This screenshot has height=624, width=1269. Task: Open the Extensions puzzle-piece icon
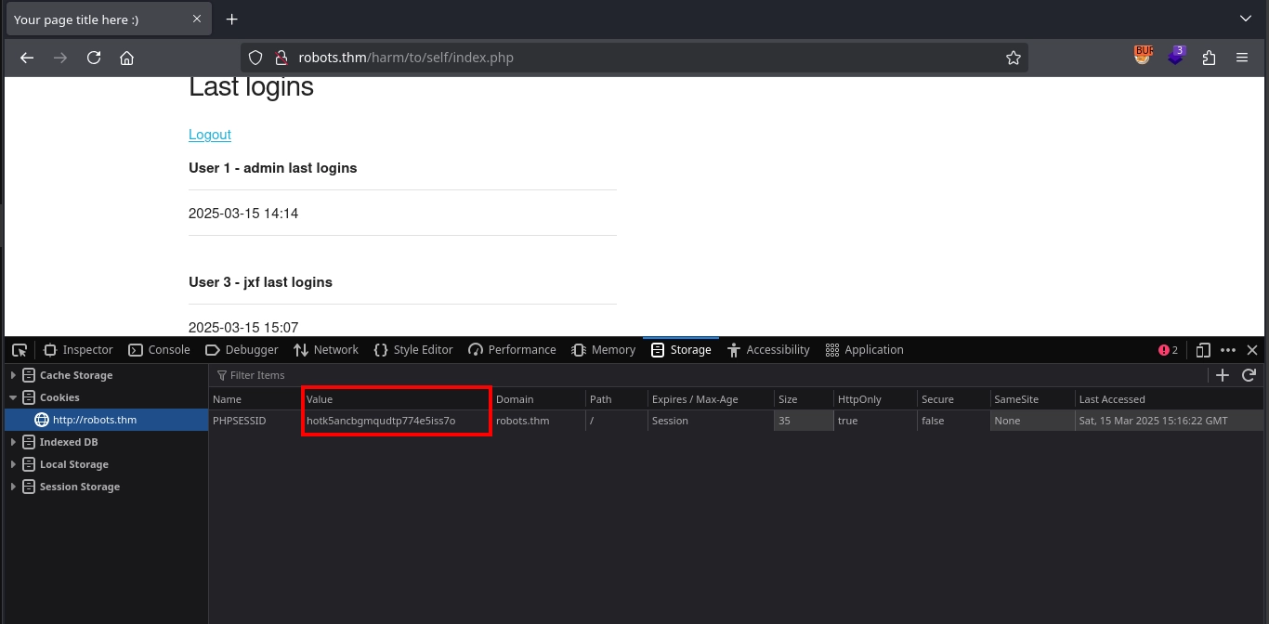point(1209,58)
